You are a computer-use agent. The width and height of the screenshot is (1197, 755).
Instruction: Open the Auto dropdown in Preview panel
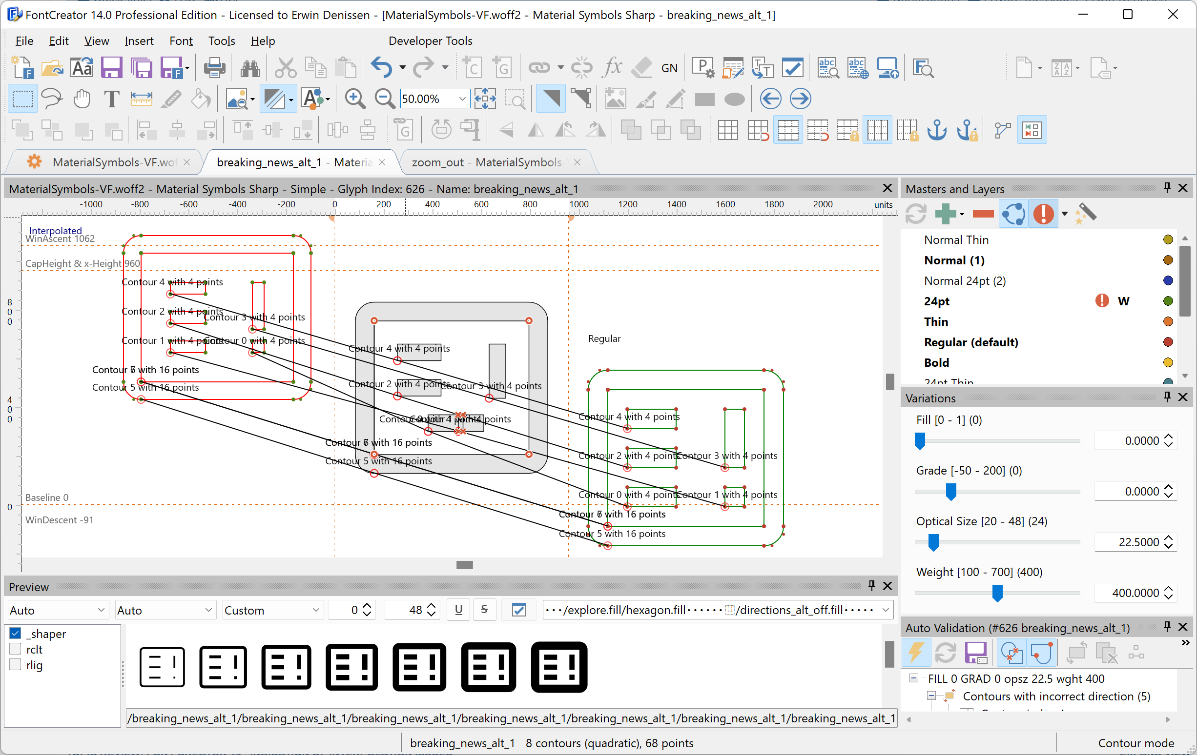click(57, 610)
